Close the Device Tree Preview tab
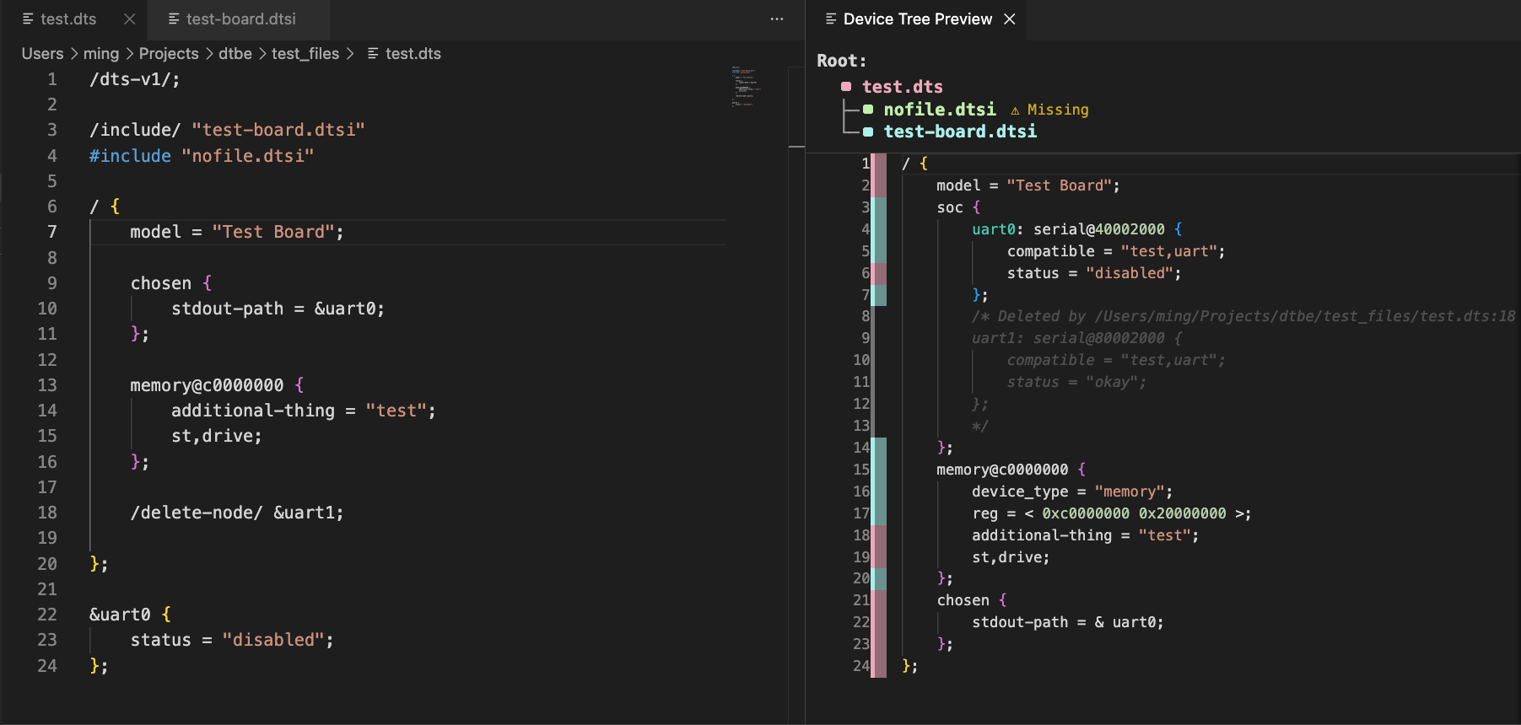This screenshot has width=1521, height=725. point(1010,19)
